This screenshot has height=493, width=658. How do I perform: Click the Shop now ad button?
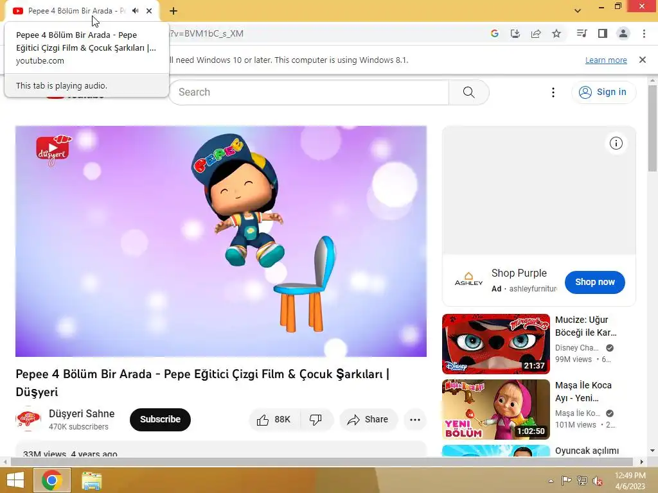pyautogui.click(x=594, y=282)
